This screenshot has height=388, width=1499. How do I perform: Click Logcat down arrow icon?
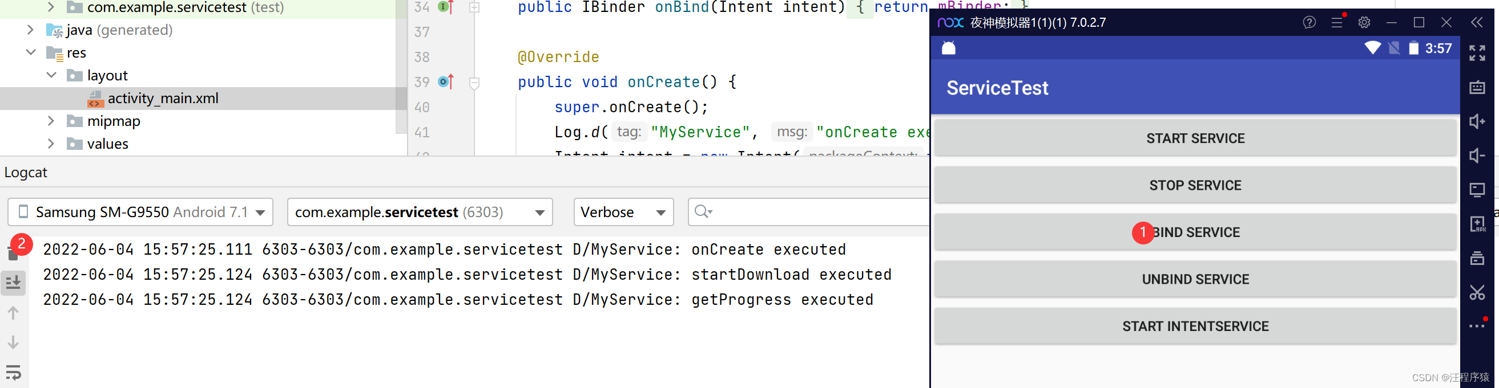click(x=13, y=342)
